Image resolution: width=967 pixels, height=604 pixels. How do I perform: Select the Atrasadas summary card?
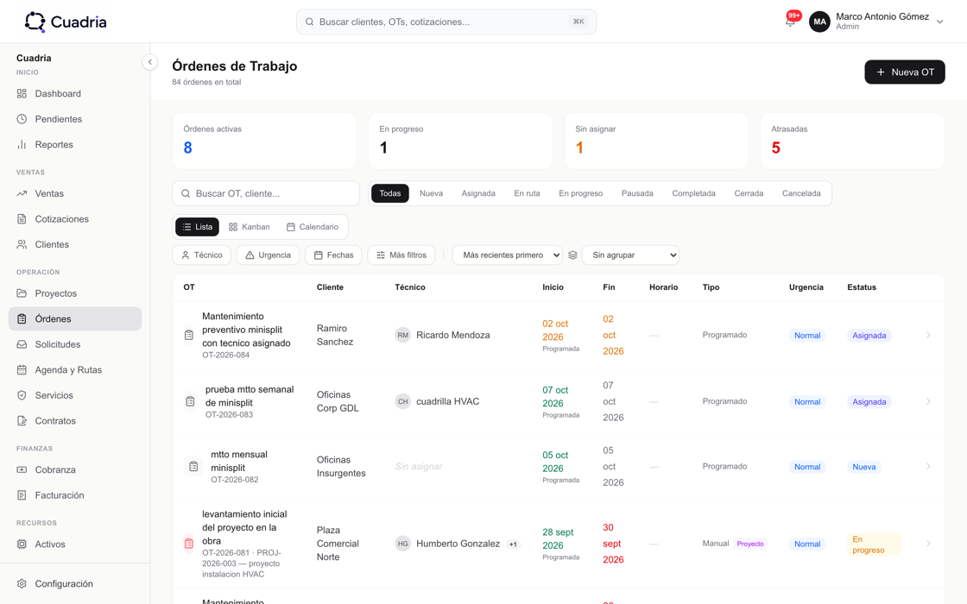(x=852, y=142)
